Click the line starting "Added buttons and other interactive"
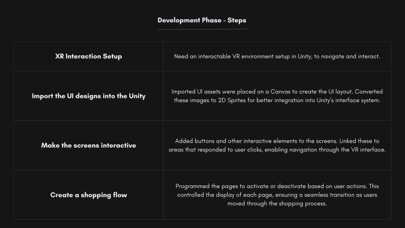The image size is (405, 228). (277, 141)
